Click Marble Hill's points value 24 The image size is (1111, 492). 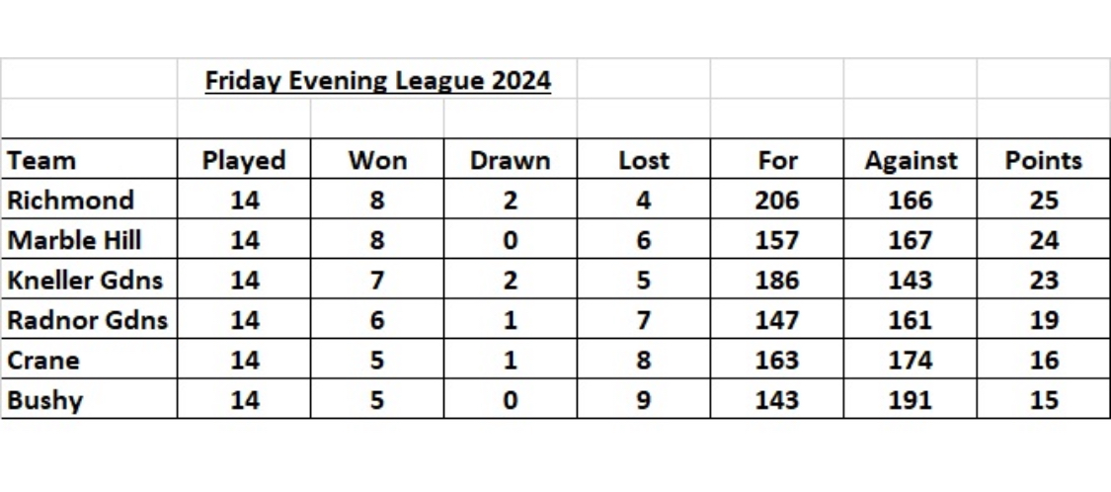pyautogui.click(x=1043, y=240)
